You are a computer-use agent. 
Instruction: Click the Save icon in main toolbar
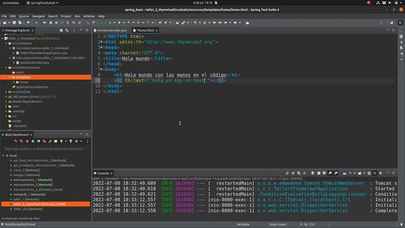click(14, 23)
